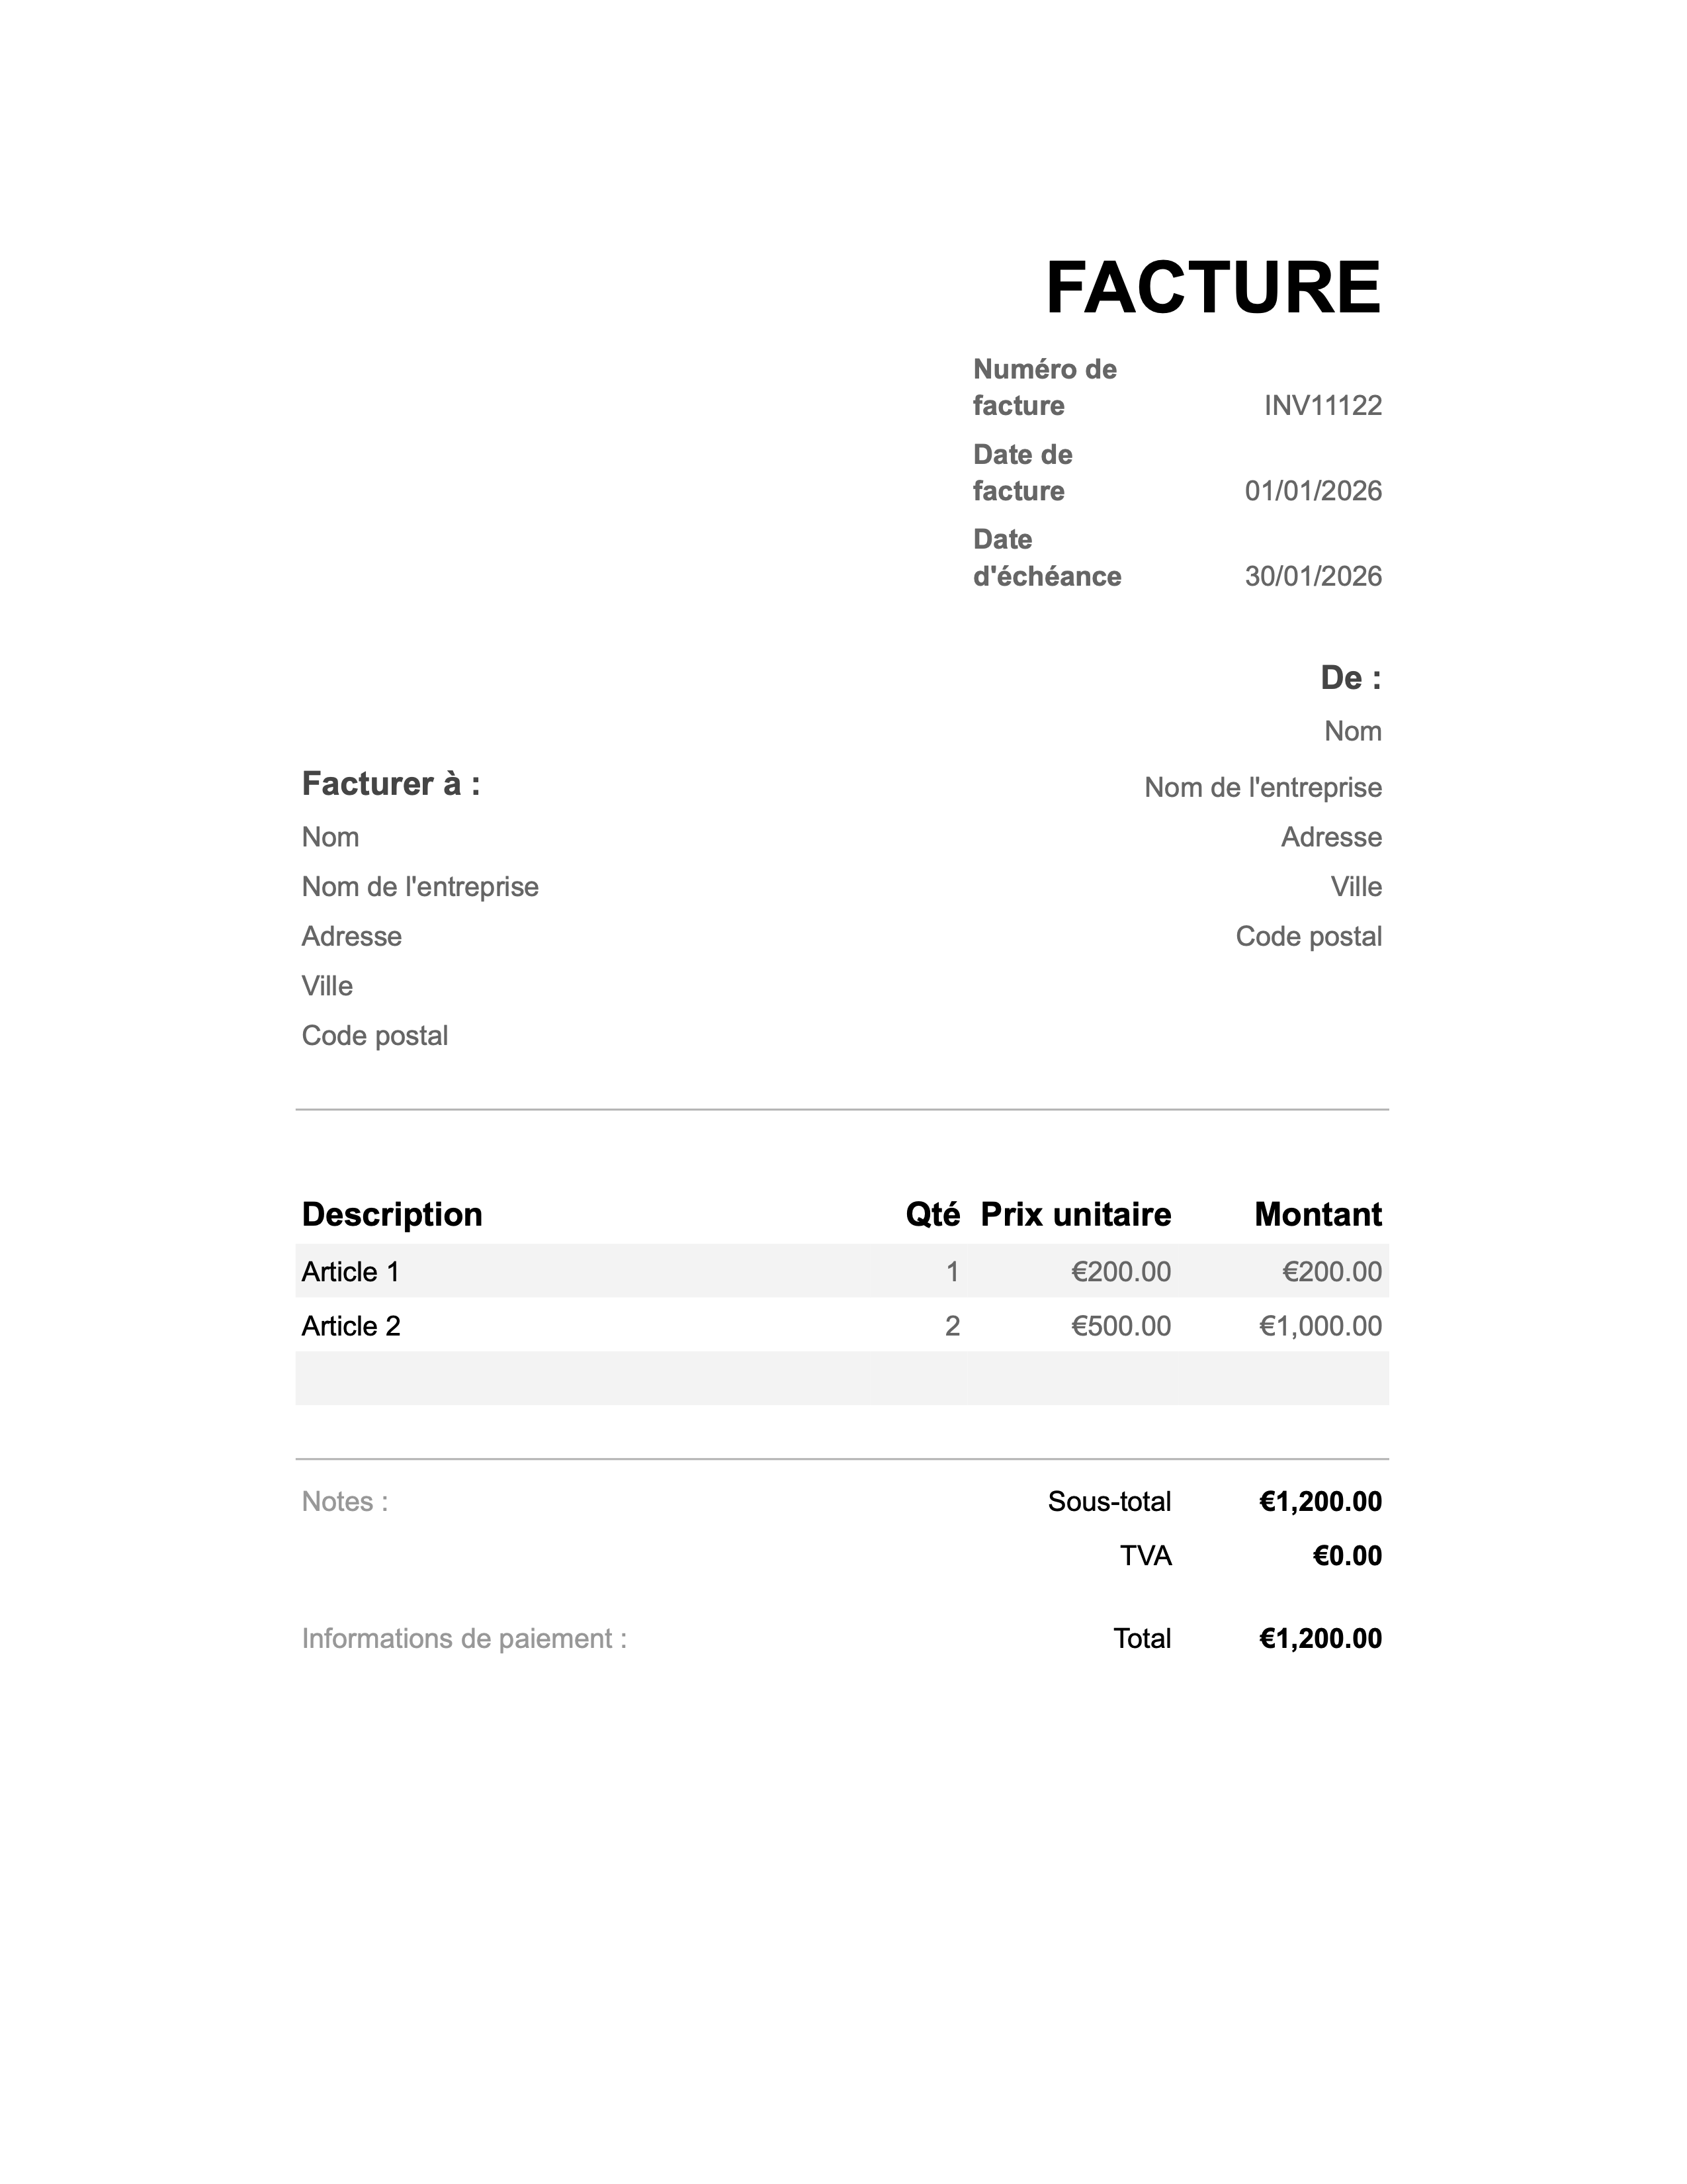Click Ville under Facturer à

coord(327,987)
